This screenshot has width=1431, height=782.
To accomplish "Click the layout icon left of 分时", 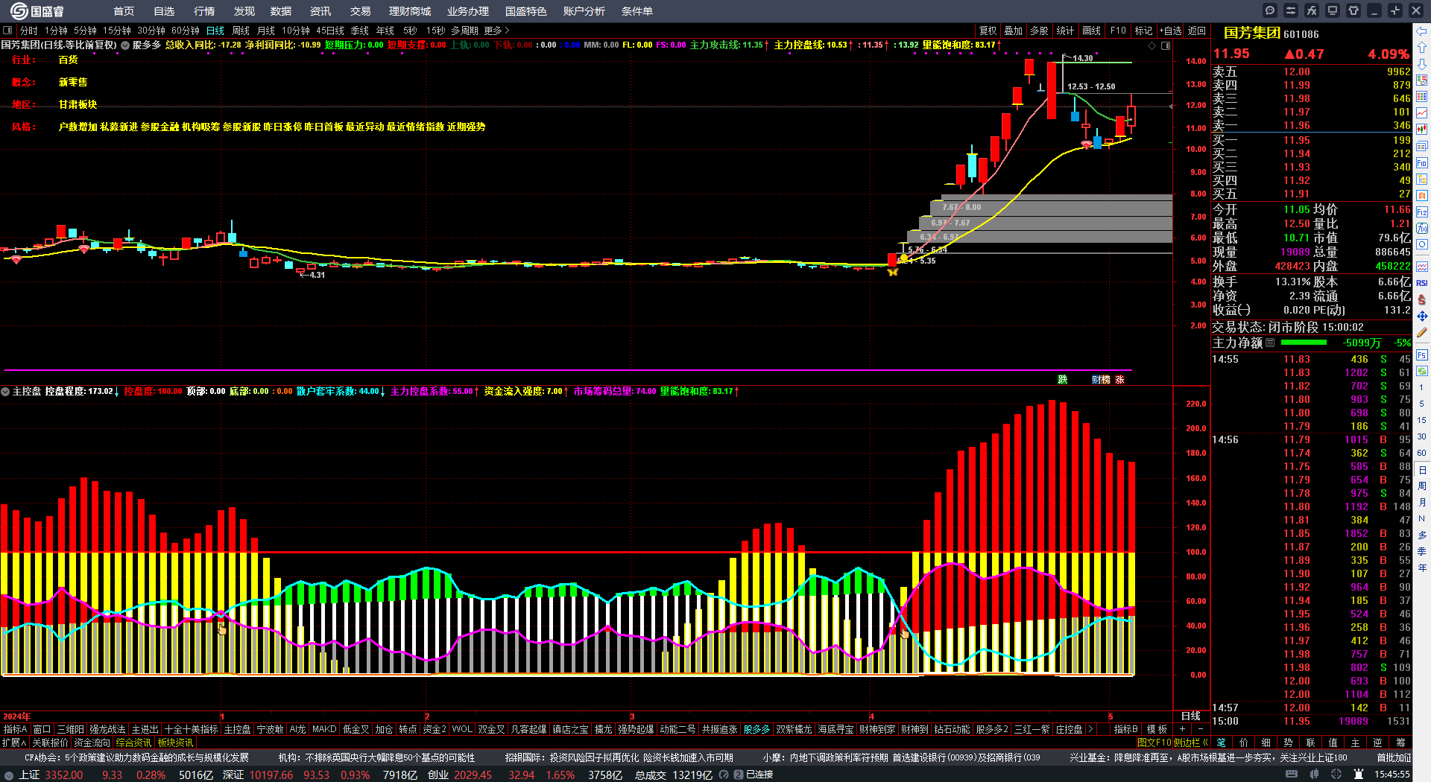I will [x=7, y=31].
